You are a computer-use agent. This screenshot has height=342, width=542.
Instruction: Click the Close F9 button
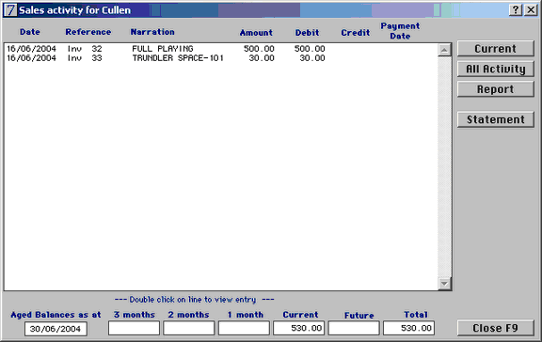click(495, 328)
